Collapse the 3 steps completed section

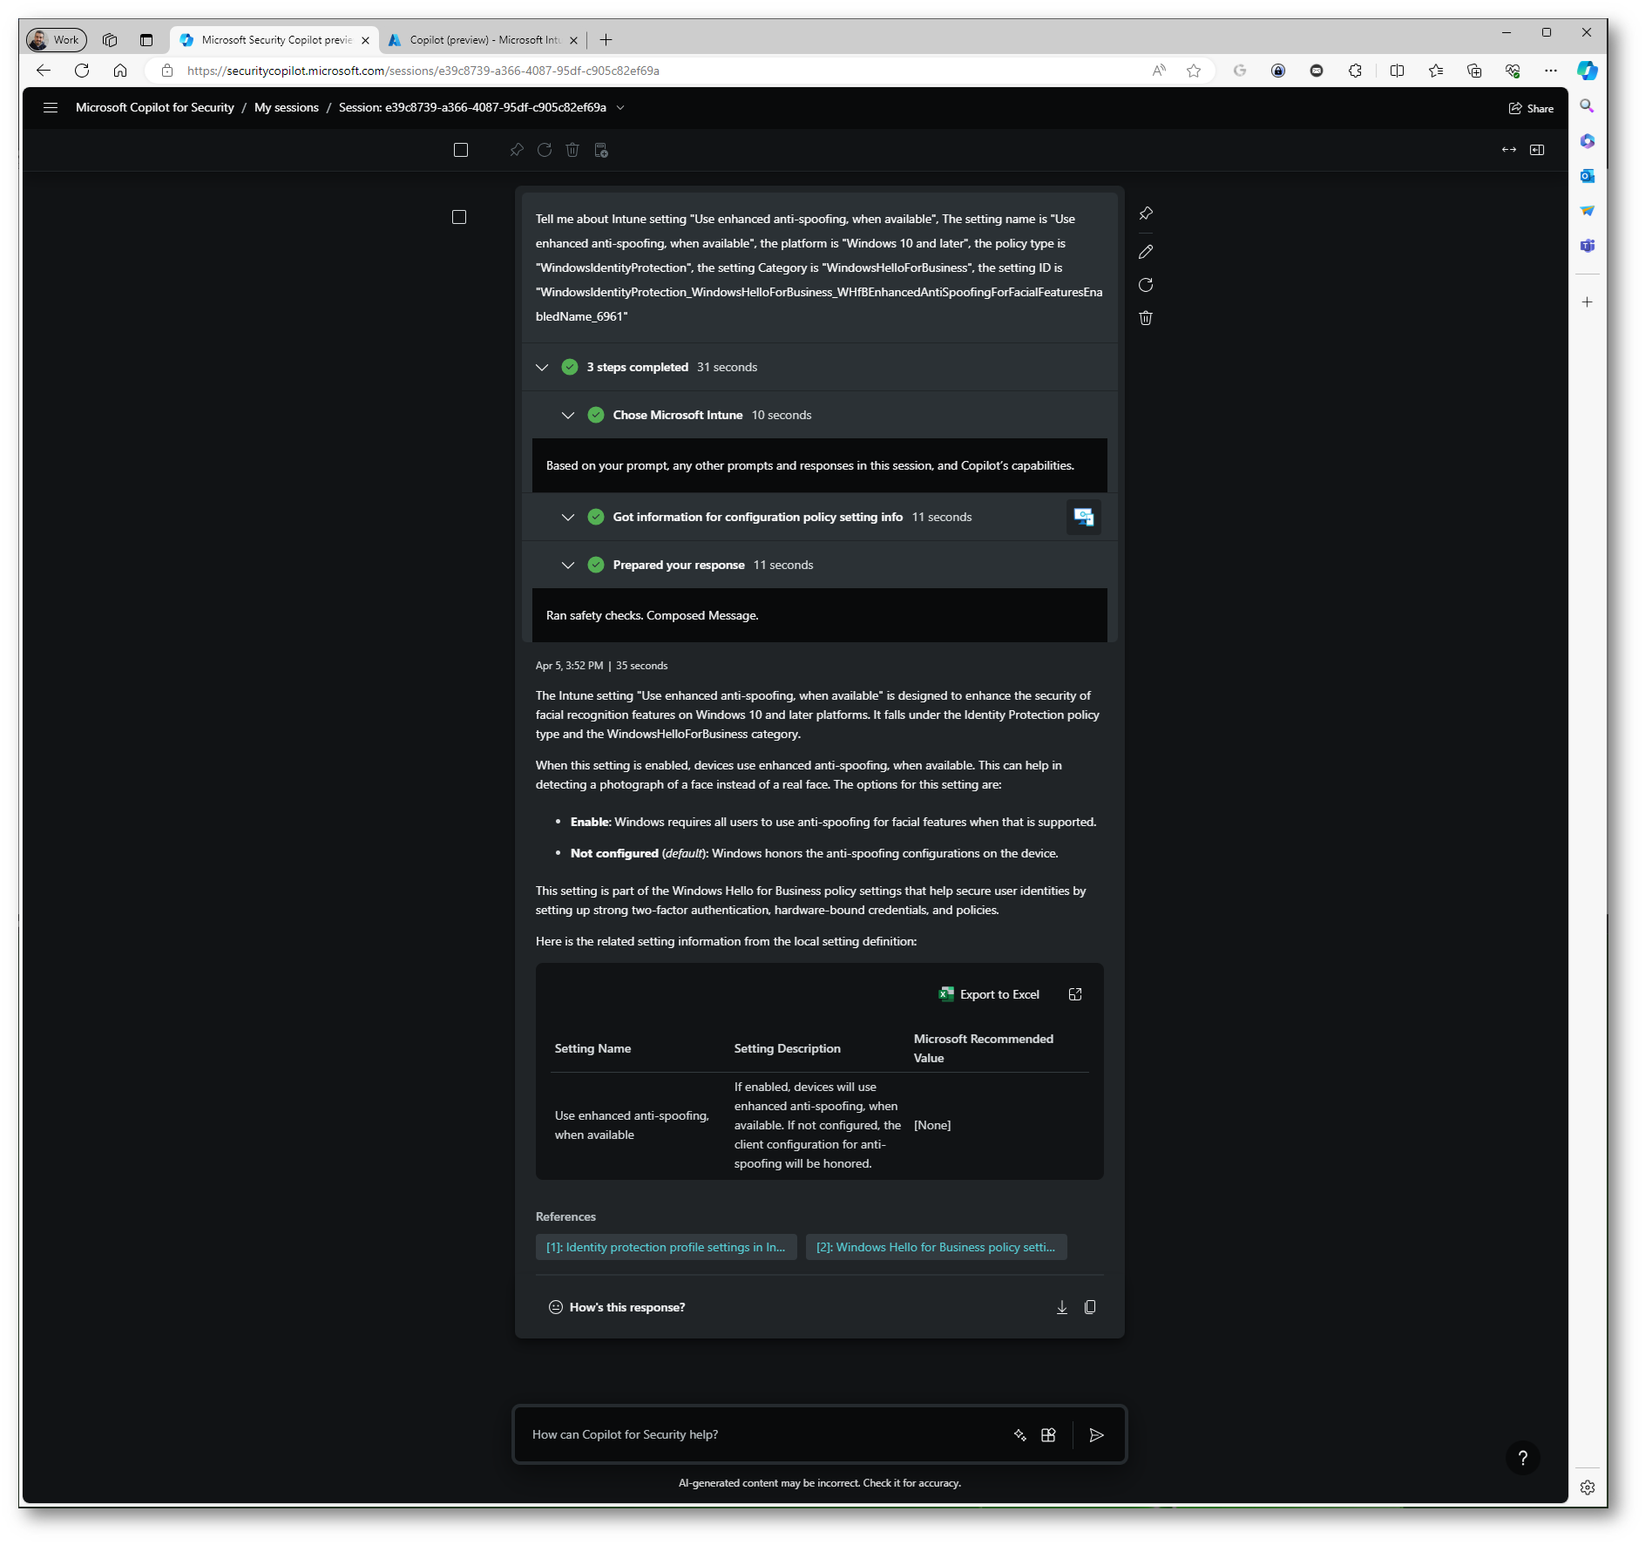click(x=542, y=367)
